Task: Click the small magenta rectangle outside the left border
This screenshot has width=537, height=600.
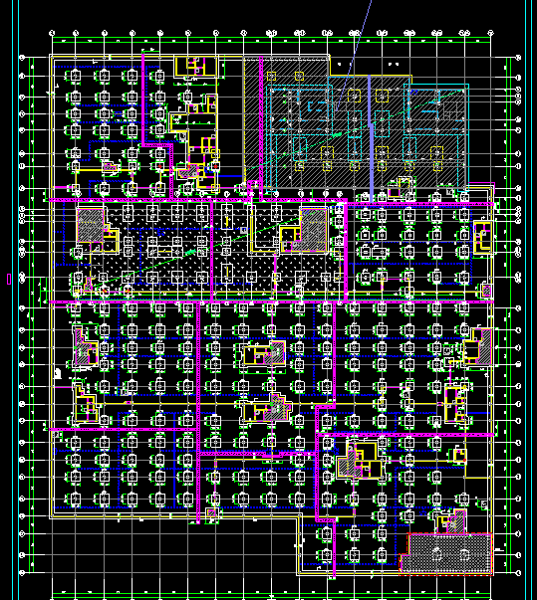Action: 9,280
